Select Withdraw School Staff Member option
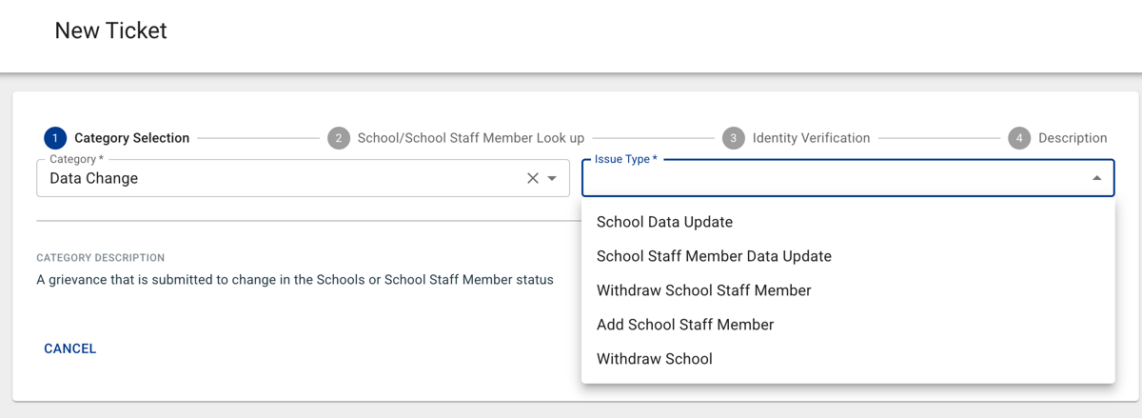Screen dimensions: 1142x418 pos(703,290)
